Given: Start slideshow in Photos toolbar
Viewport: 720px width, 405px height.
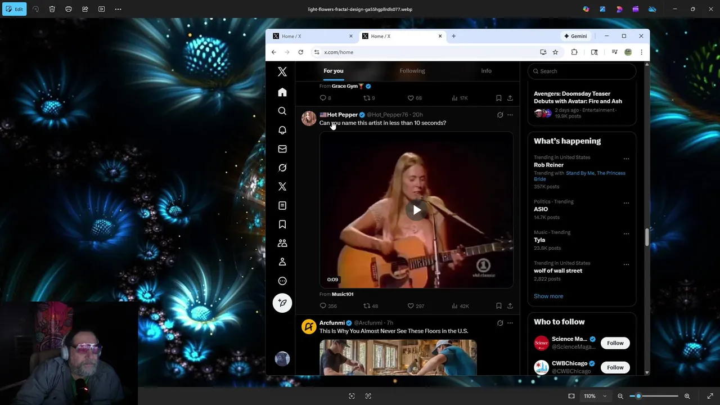Looking at the screenshot, I should (101, 9).
